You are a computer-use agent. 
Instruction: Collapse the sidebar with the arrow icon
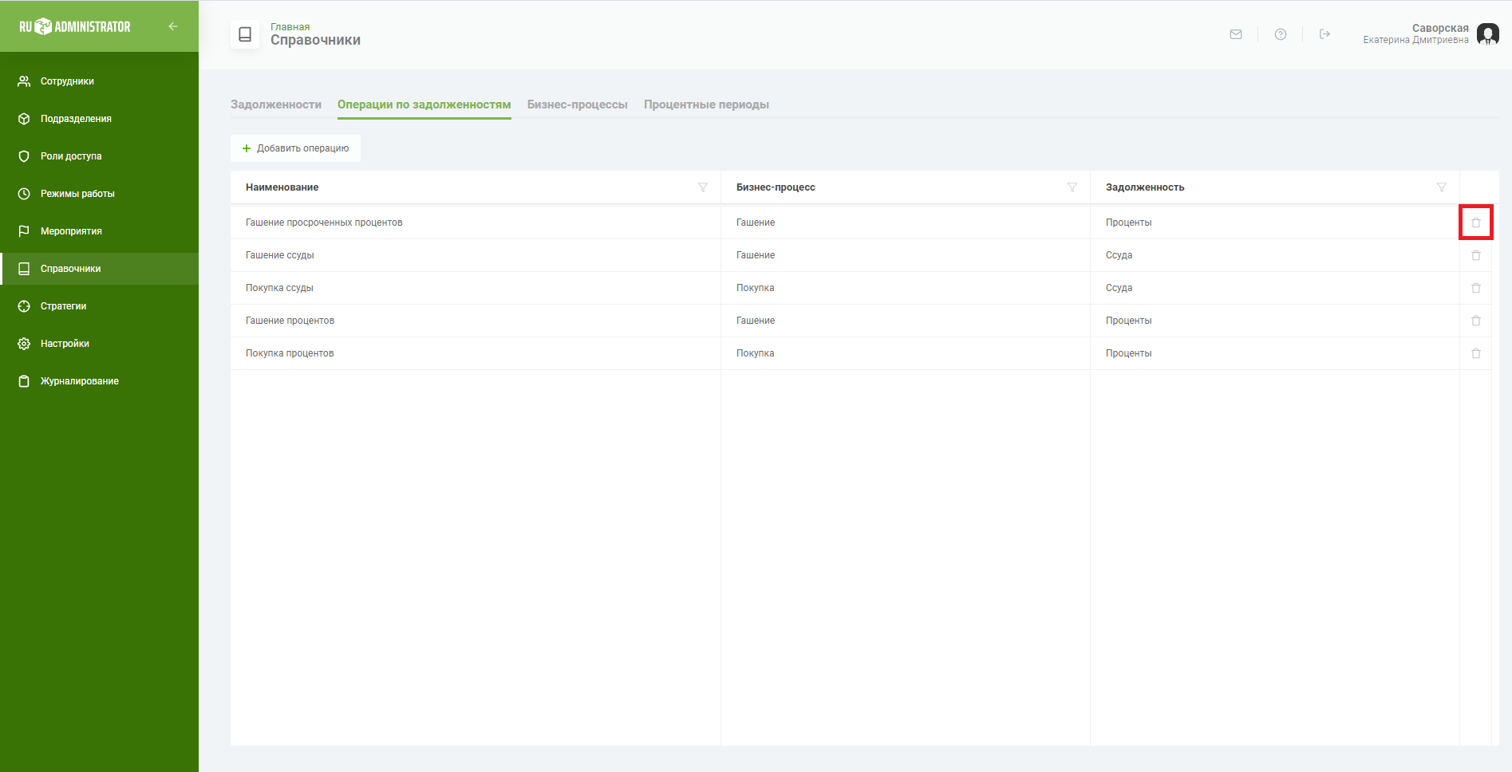tap(173, 26)
